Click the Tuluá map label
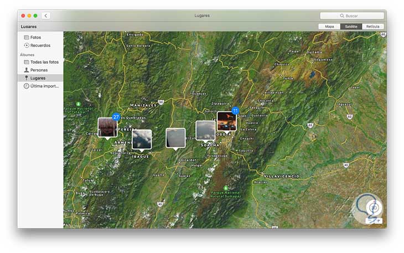 tap(88, 180)
